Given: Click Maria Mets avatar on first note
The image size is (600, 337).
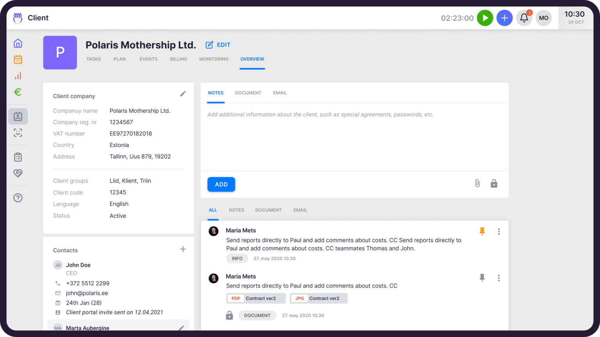Looking at the screenshot, I should (214, 231).
